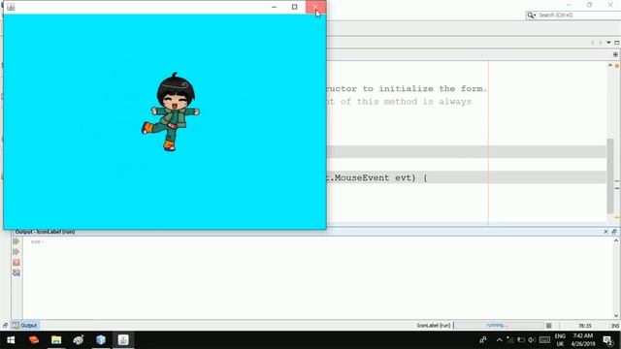This screenshot has width=621, height=349.
Task: Close the Output panel with its X
Action: [x=605, y=232]
